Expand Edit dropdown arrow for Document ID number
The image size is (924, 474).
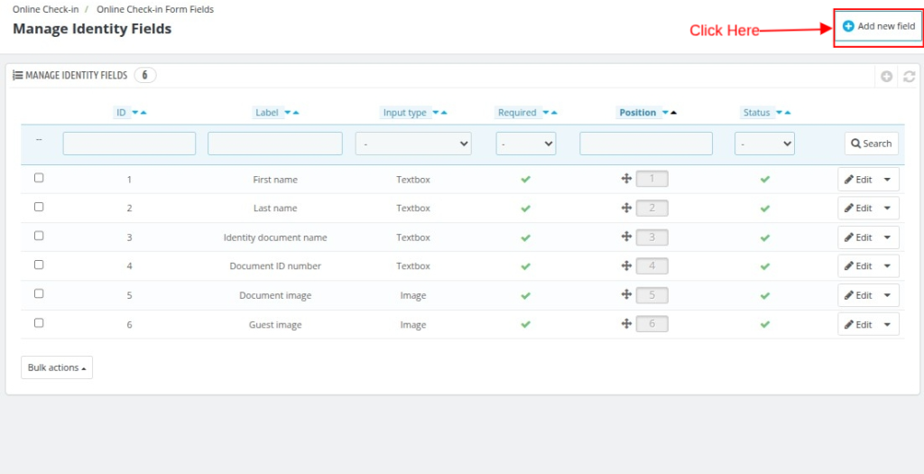pyautogui.click(x=888, y=265)
